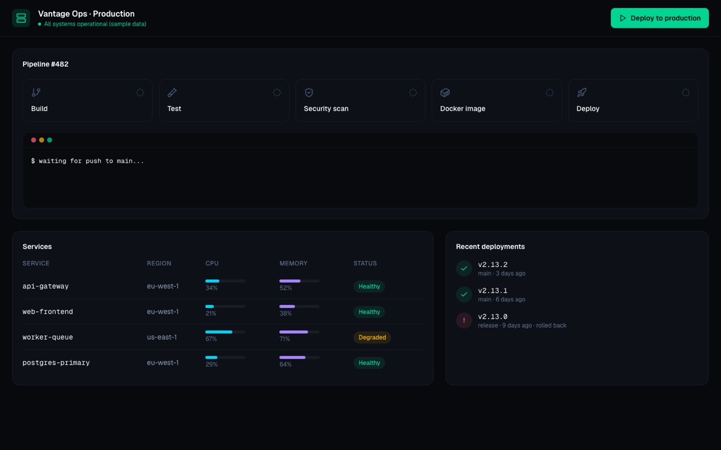This screenshot has height=450, width=721.
Task: Open the v2.13.1 deployment entry
Action: pyautogui.click(x=577, y=295)
